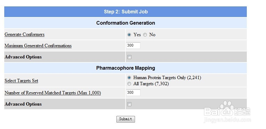The image size is (266, 129).
Task: Open Number of Reserved Matched Targets link
Action: [53, 93]
